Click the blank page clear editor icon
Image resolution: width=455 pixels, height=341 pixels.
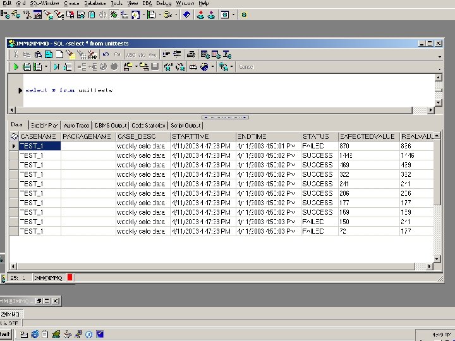59,54
